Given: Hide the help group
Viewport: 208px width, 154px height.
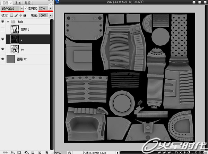Looking at the screenshot, I should coord(3,21).
